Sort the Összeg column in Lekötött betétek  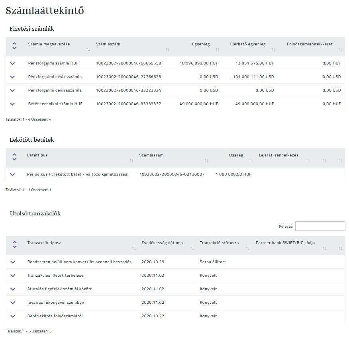(251, 160)
